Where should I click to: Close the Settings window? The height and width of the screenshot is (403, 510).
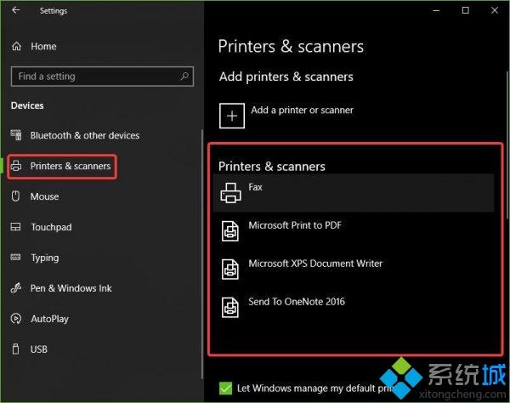click(495, 10)
